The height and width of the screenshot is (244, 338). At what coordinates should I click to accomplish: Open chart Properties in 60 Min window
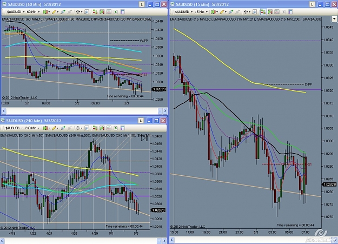point(122,12)
